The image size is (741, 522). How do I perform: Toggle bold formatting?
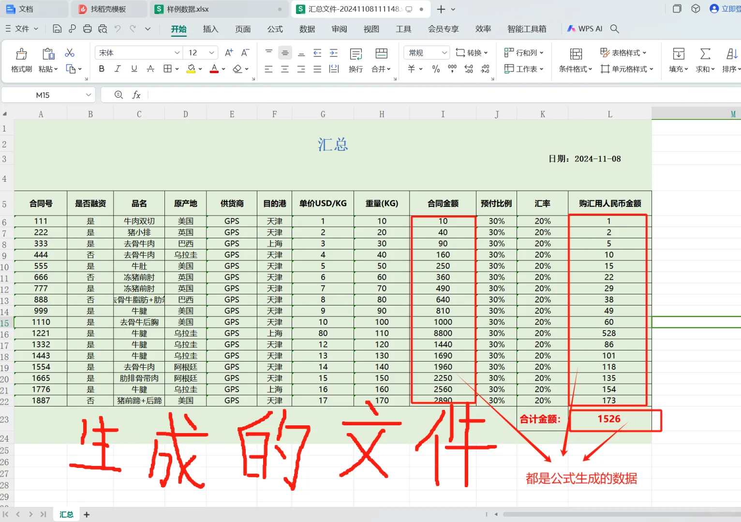(x=101, y=69)
